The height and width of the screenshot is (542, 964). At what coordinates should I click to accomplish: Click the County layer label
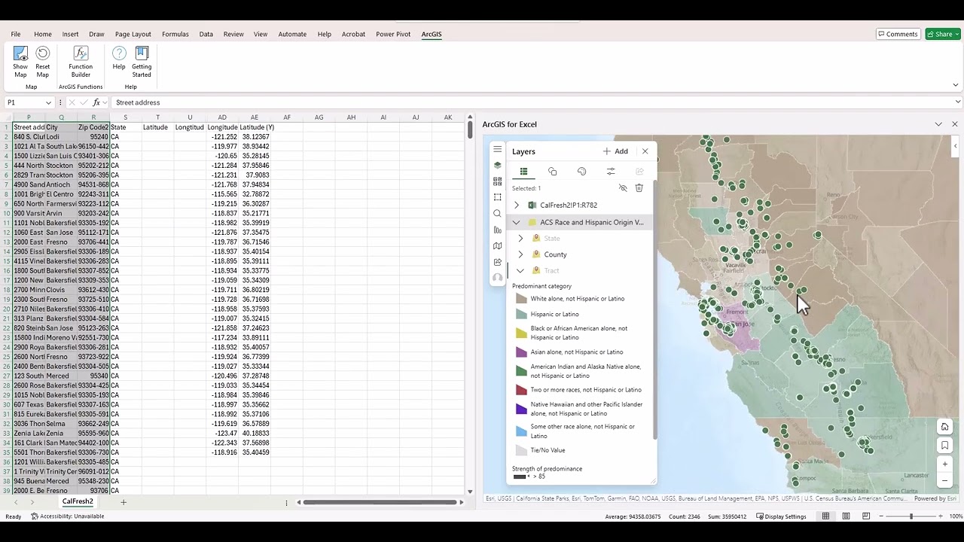point(555,254)
